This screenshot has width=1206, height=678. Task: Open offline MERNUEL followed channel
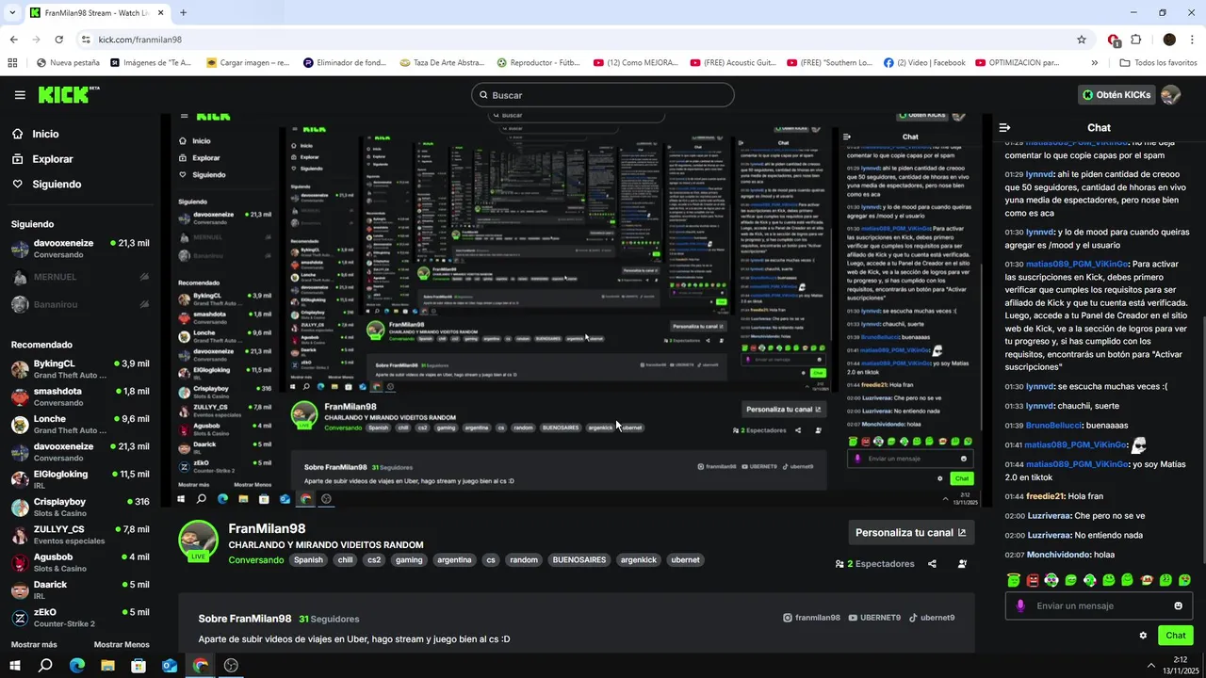point(80,277)
